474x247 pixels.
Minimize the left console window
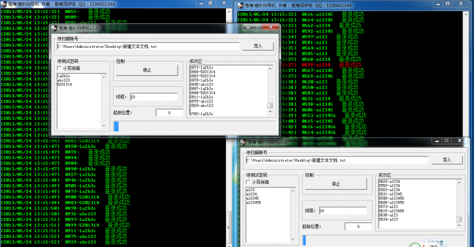point(201,3)
